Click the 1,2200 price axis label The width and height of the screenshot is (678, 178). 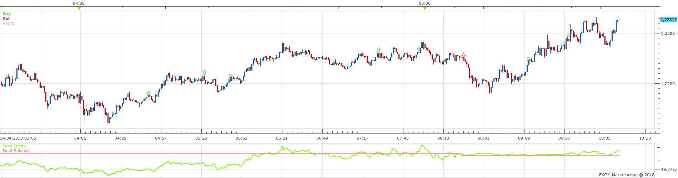(x=668, y=84)
